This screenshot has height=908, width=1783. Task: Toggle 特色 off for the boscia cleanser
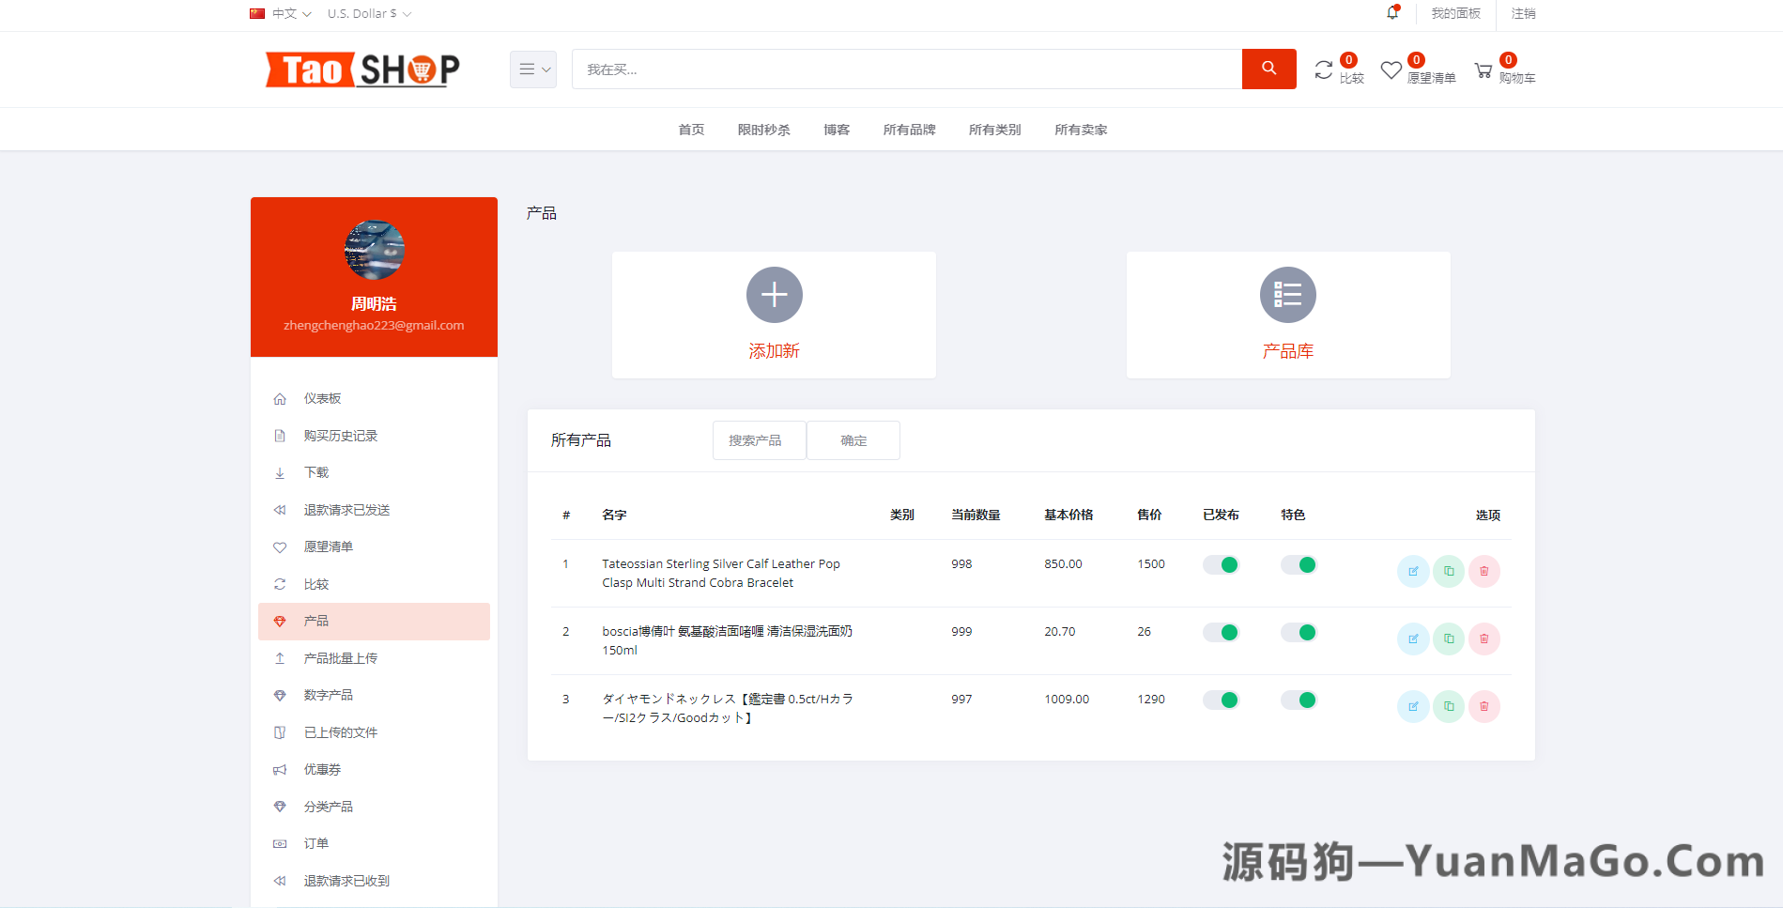coord(1299,632)
